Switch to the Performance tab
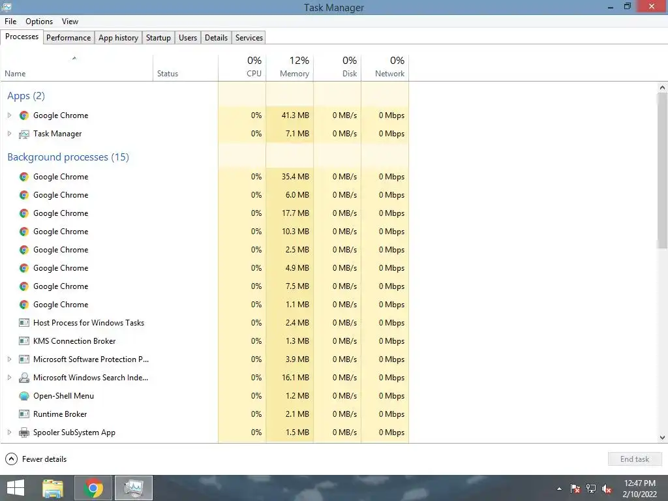This screenshot has width=668, height=501. pyautogui.click(x=68, y=37)
